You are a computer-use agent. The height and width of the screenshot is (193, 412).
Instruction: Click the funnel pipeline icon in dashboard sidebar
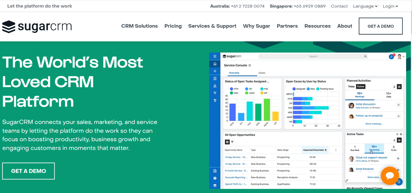(x=215, y=93)
